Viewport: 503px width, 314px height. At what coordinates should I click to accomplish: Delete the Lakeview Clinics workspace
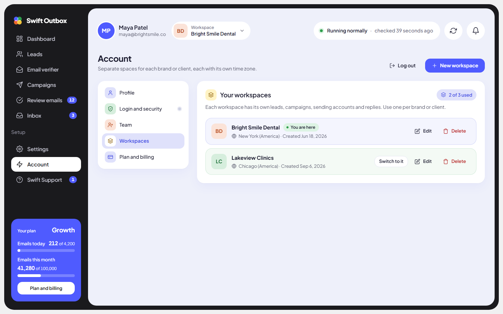pyautogui.click(x=454, y=162)
